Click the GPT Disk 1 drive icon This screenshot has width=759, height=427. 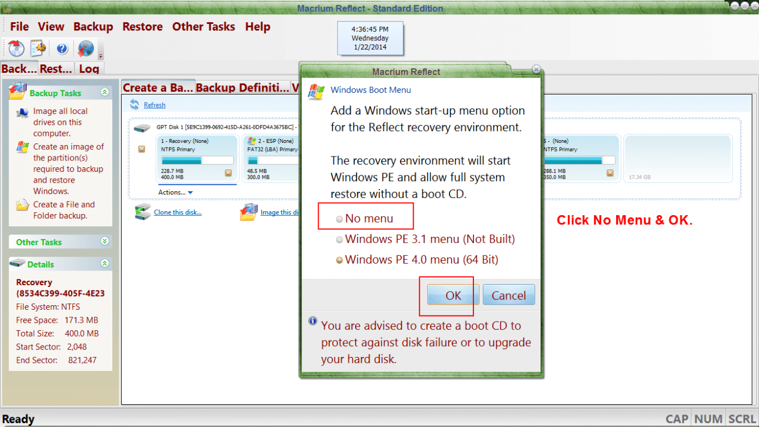tap(142, 129)
